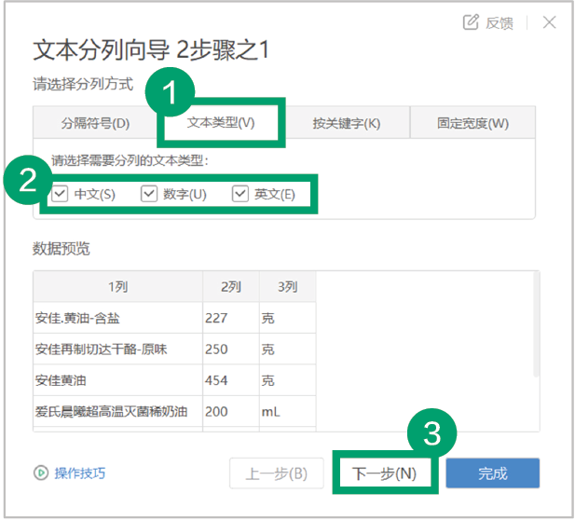
Task: Open the 按关键字(K) tab
Action: [346, 123]
